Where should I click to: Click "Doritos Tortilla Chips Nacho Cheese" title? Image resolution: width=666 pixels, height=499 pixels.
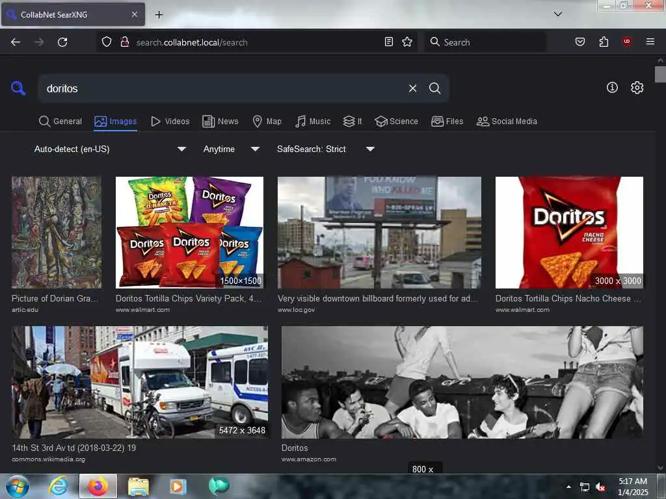(x=568, y=299)
